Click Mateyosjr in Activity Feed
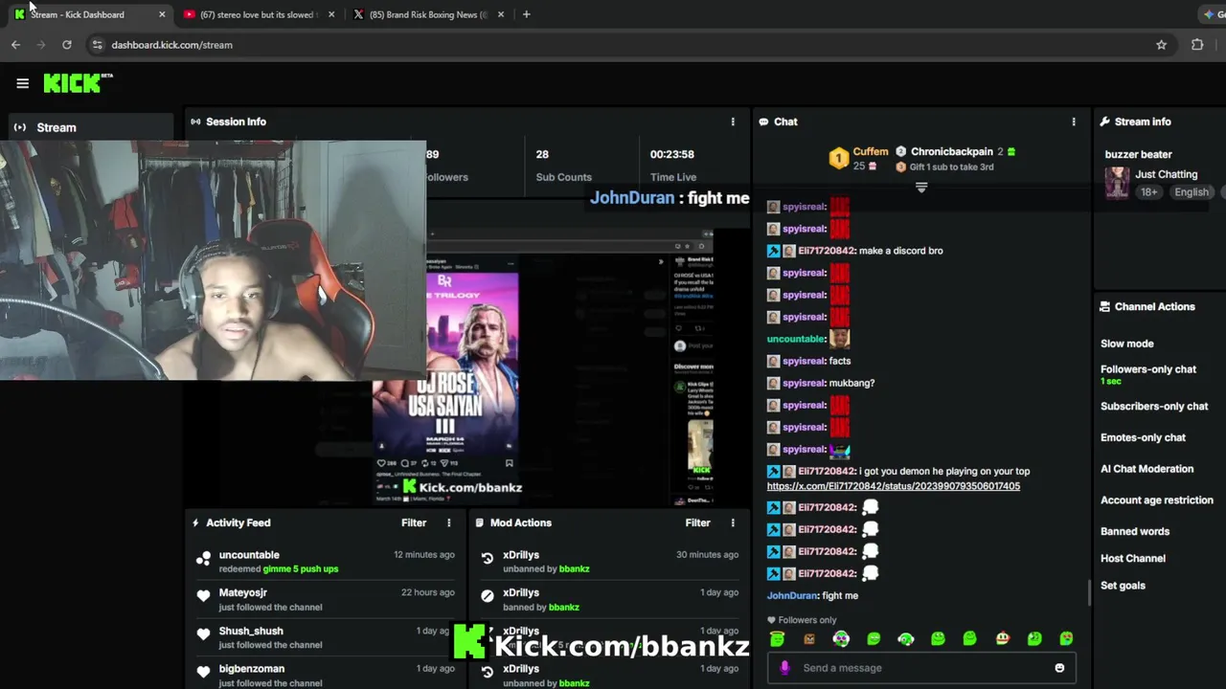 click(x=242, y=592)
